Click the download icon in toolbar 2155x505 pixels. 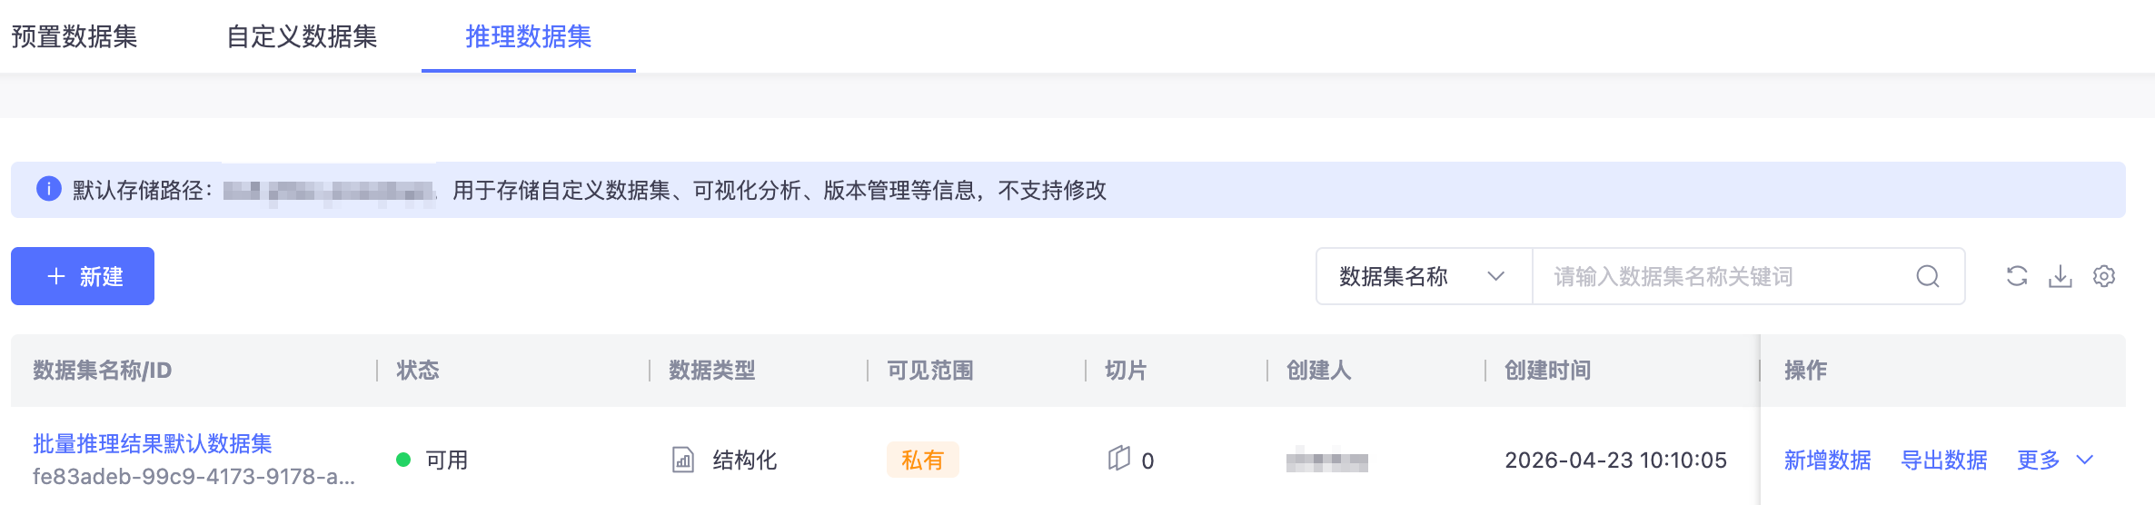click(x=2061, y=276)
